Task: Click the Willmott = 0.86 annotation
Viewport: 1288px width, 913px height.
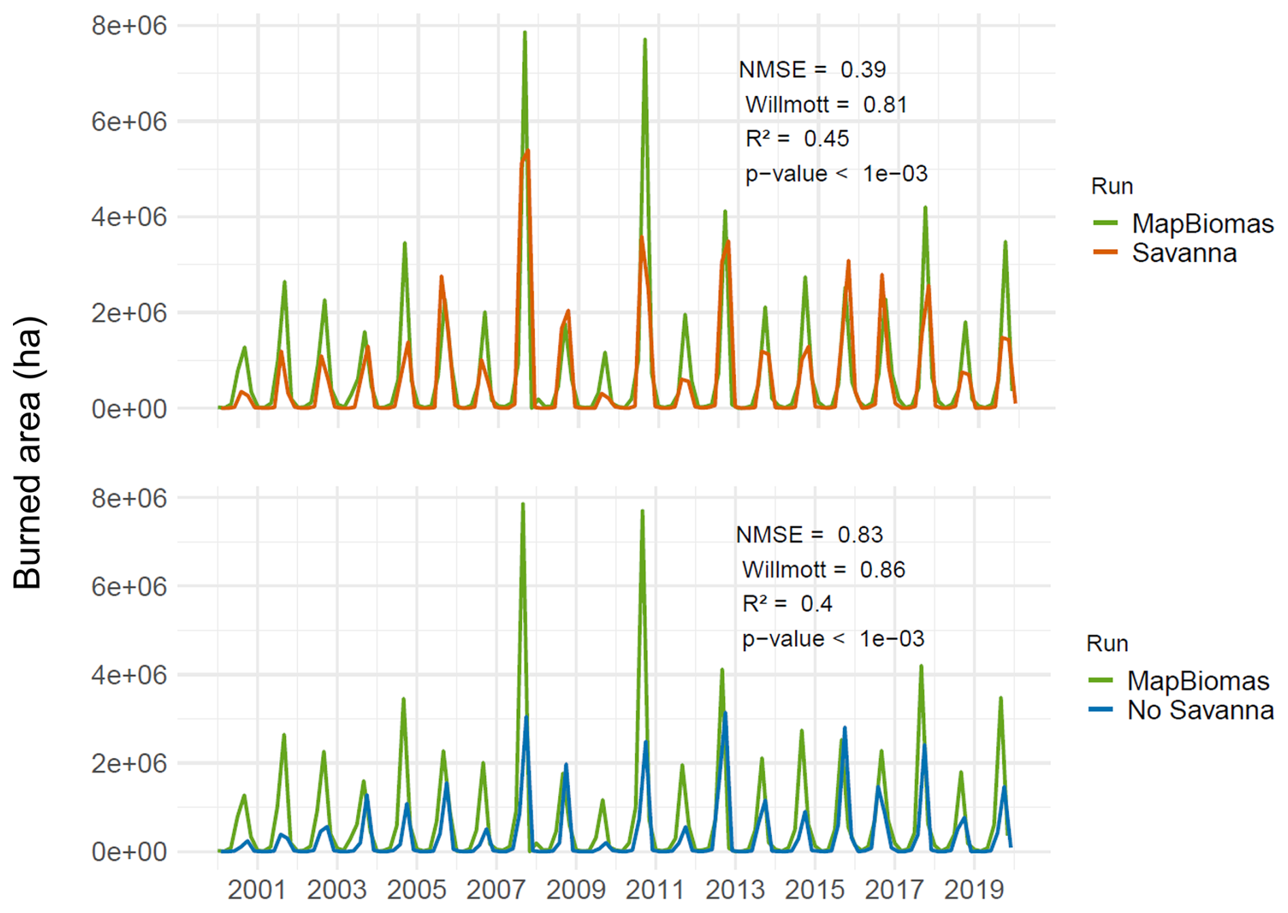Action: pyautogui.click(x=823, y=569)
